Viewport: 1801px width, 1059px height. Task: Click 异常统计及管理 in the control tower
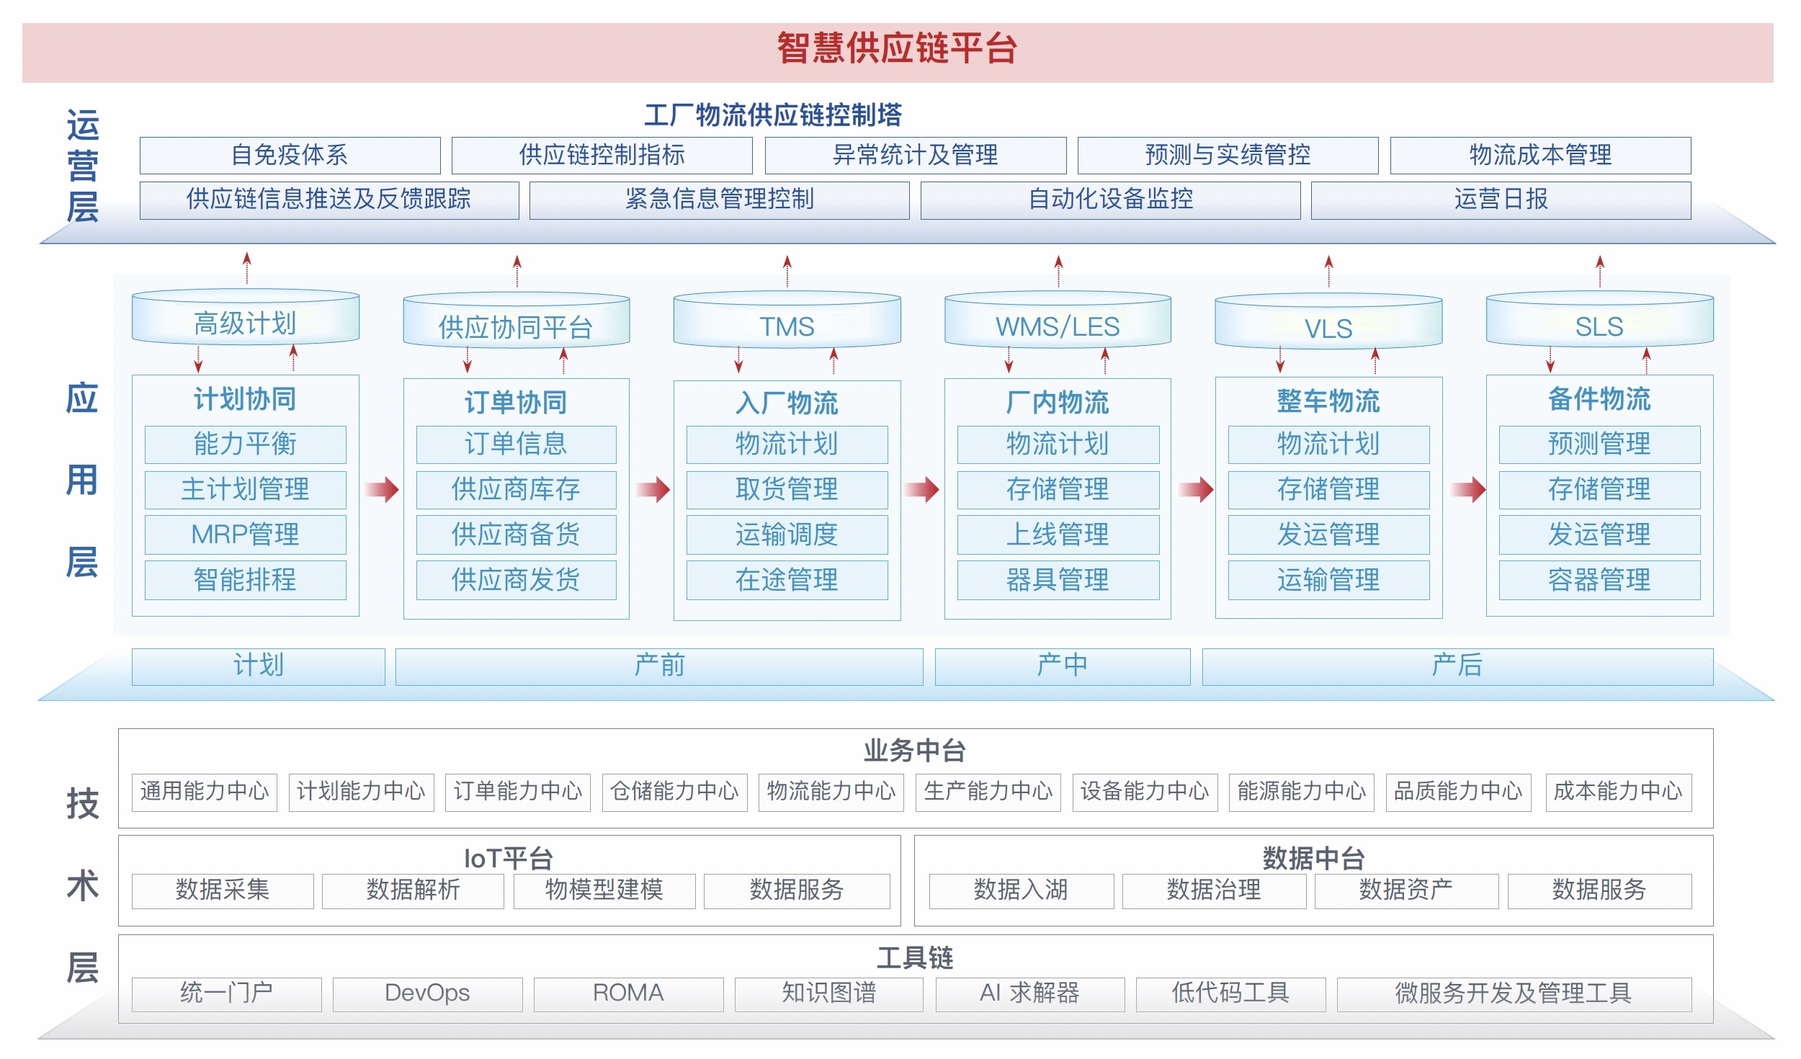915,155
